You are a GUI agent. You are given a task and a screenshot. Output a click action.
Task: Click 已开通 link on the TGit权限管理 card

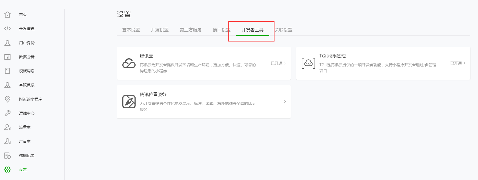(456, 63)
